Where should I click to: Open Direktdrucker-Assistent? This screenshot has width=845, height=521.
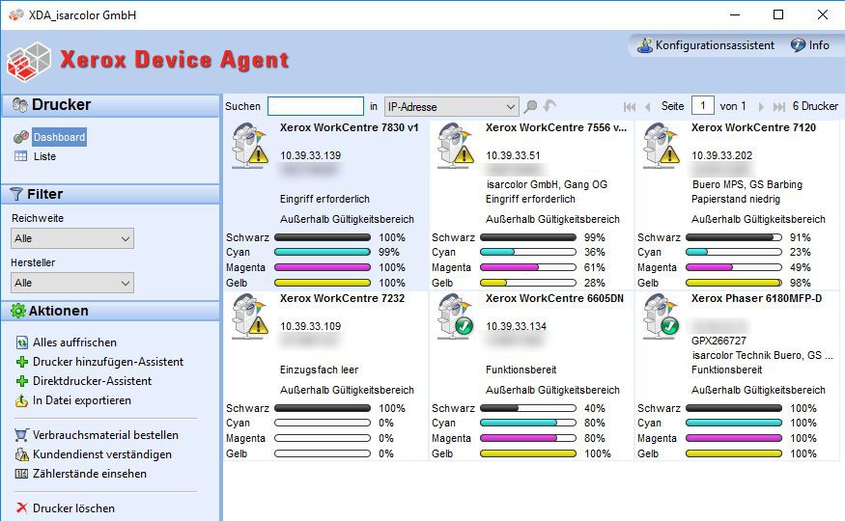click(x=92, y=381)
